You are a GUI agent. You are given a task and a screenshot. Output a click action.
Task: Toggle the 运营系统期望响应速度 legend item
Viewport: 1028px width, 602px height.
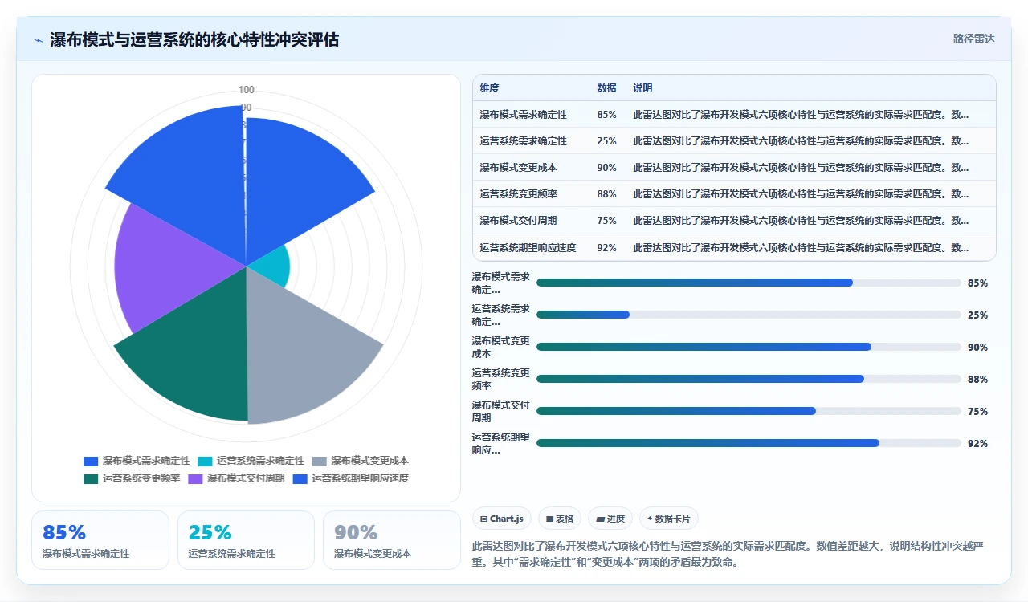click(x=351, y=478)
